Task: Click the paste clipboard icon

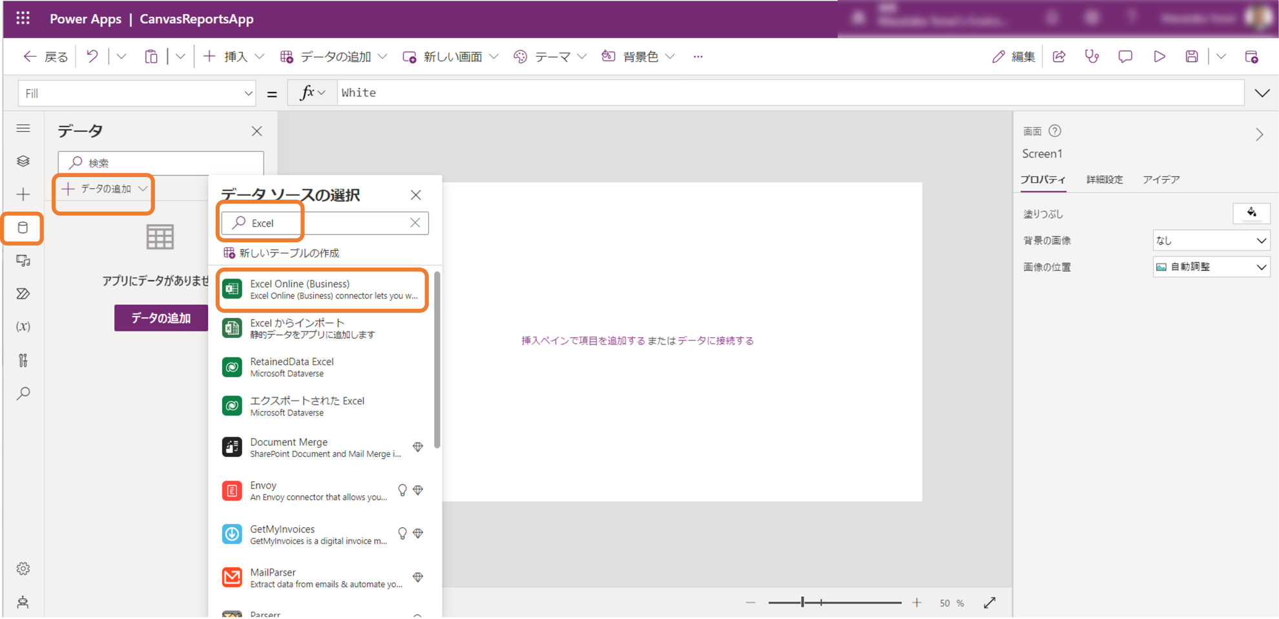Action: click(x=151, y=57)
